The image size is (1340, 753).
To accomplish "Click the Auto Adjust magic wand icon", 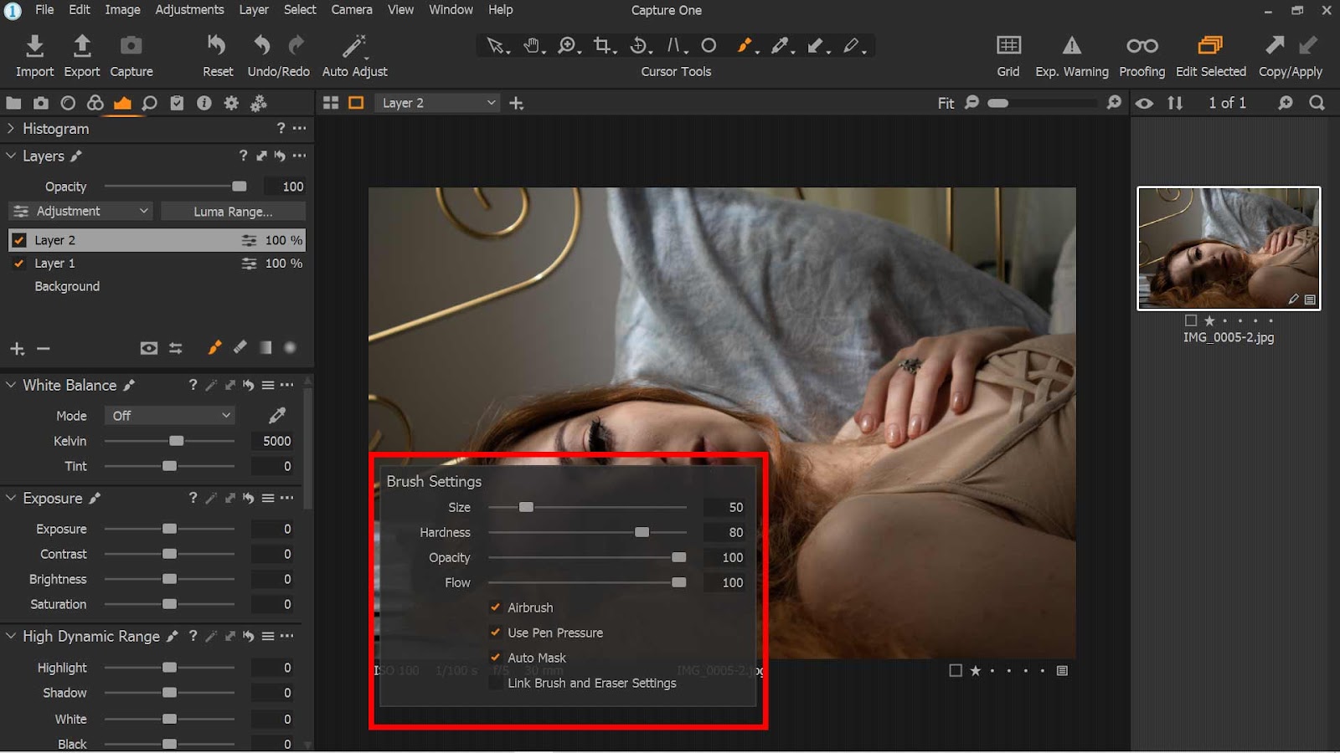I will (x=354, y=45).
